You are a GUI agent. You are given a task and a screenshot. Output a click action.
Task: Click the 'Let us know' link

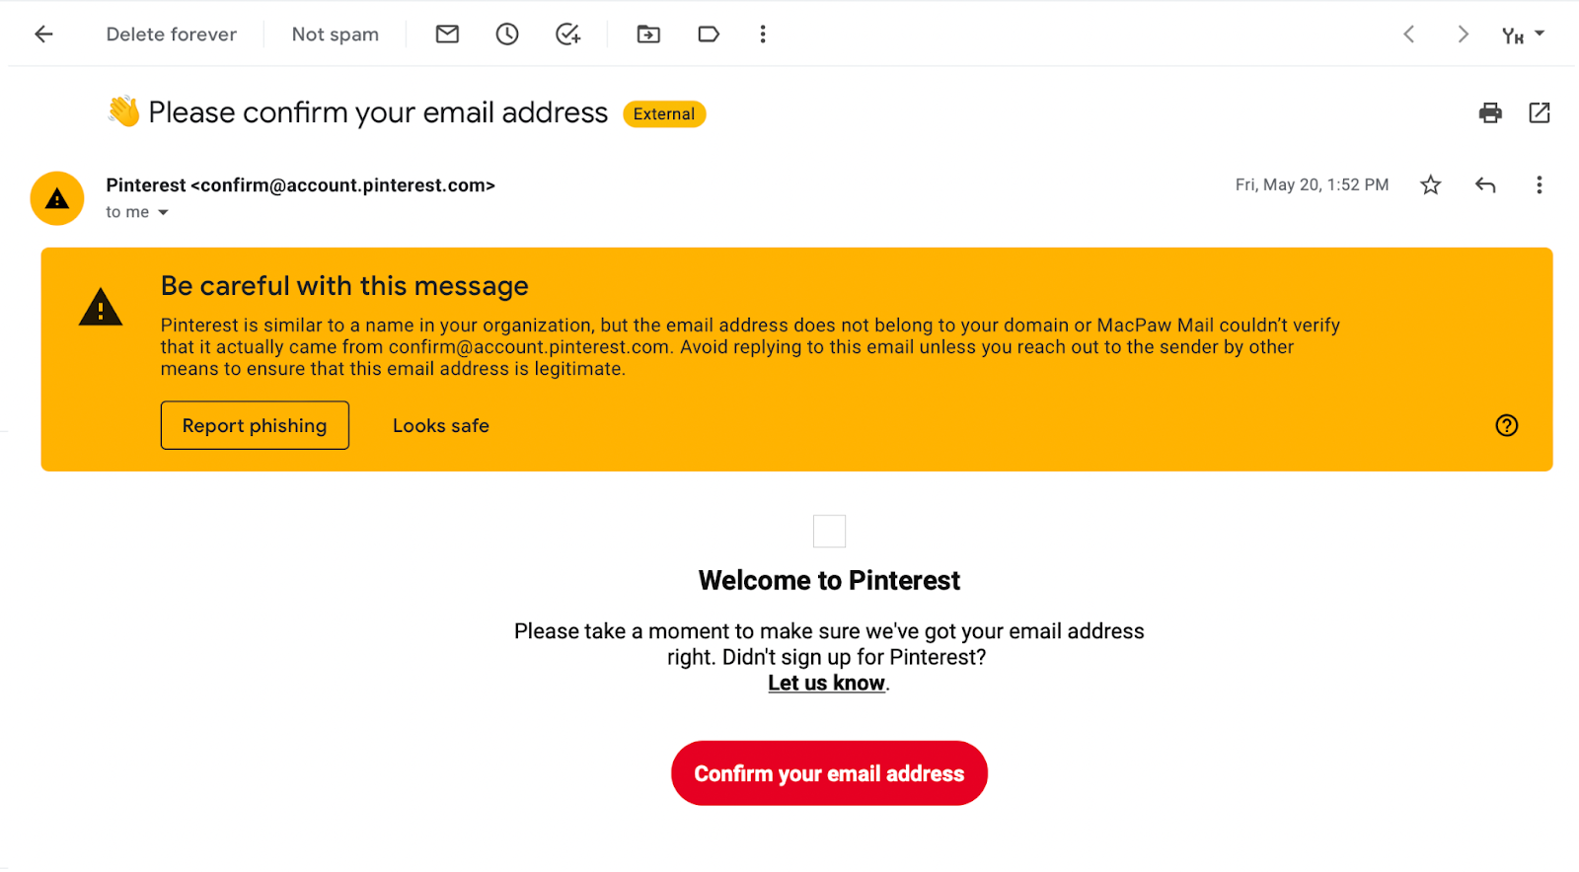[826, 683]
